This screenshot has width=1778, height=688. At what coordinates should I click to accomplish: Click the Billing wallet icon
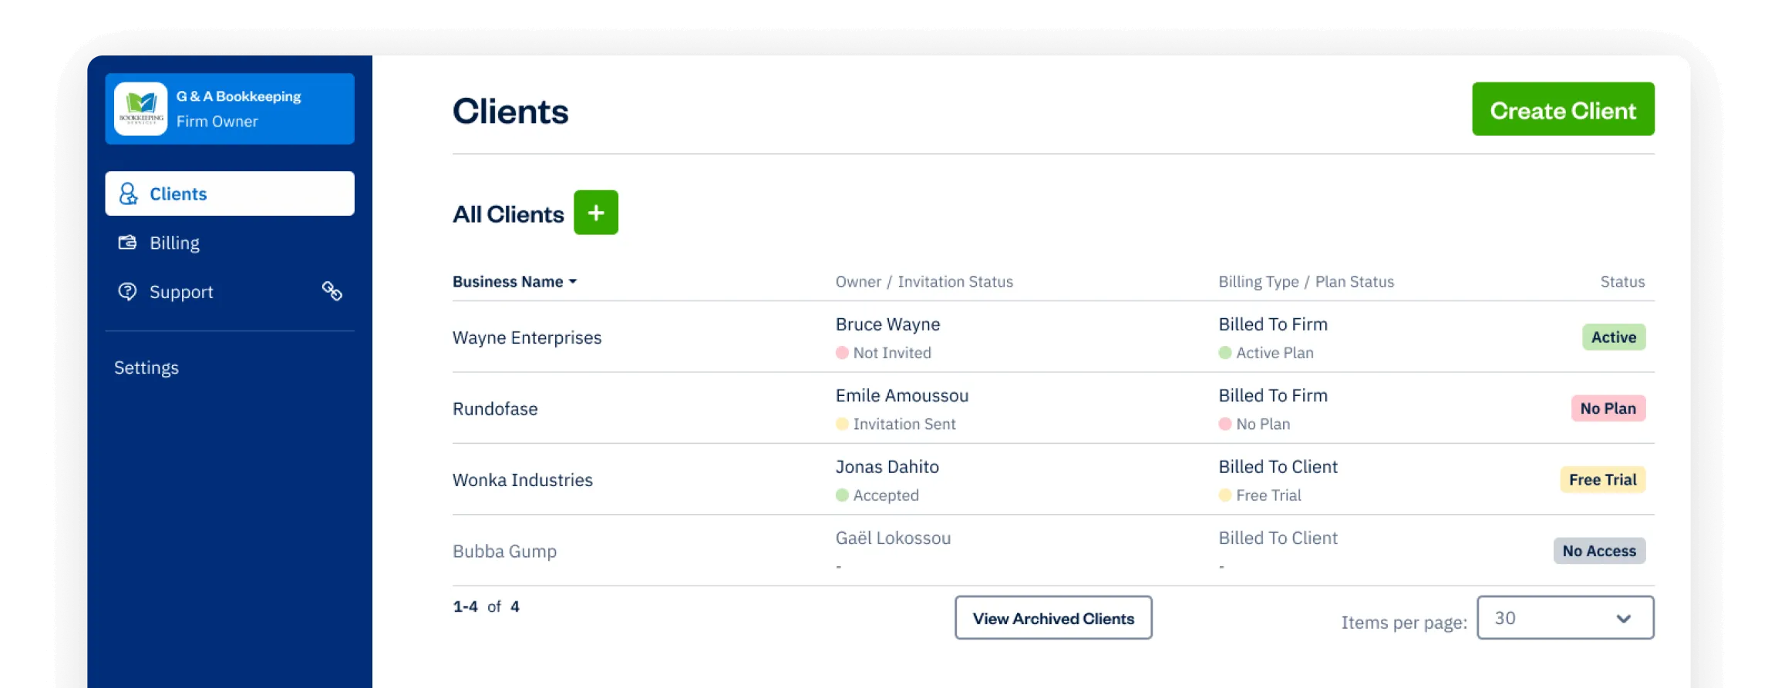[x=127, y=243]
